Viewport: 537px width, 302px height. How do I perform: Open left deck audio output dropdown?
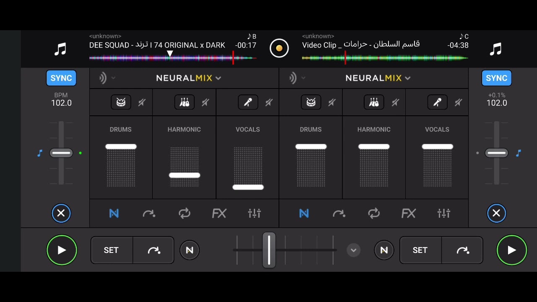coord(107,78)
